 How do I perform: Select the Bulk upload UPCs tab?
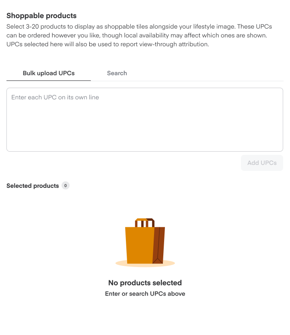pos(49,73)
